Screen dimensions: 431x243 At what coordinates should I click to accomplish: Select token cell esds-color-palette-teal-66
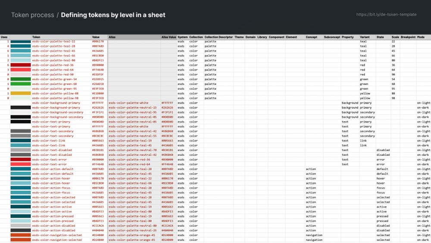pos(53,56)
